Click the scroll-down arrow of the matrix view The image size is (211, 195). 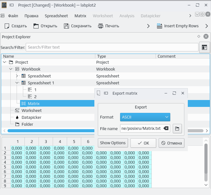[206, 185]
